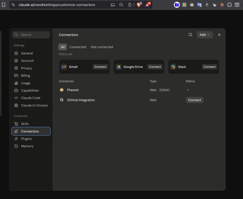Open Brave Rewards triangle icon
243x199 pixels.
(148, 5)
